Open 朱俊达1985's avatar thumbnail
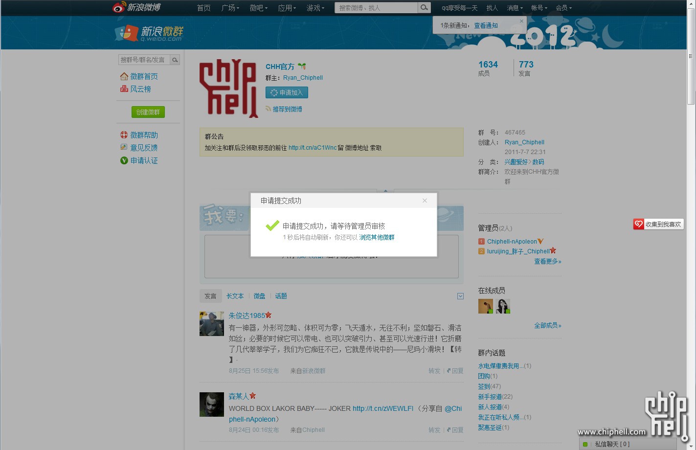Image resolution: width=696 pixels, height=450 pixels. [x=212, y=324]
